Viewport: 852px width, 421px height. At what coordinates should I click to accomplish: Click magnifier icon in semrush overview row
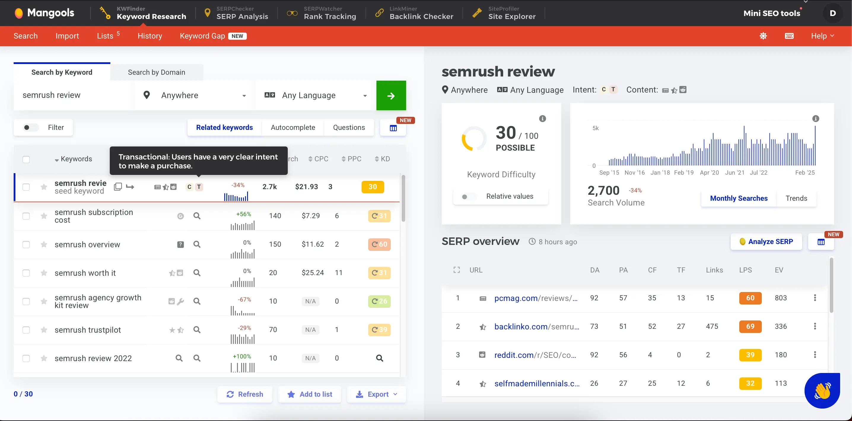[x=197, y=244]
